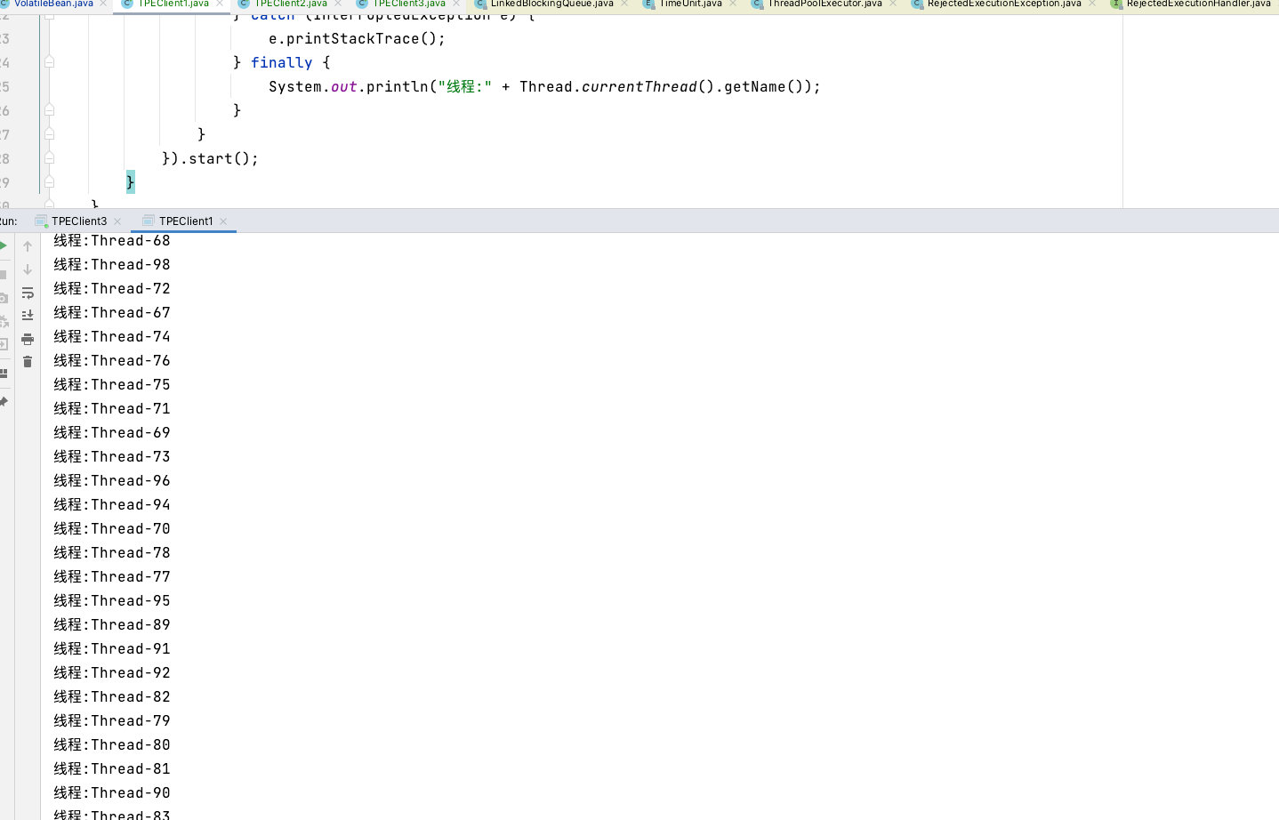Open the LinkedBlockingQueue.java editor tab

tap(552, 4)
